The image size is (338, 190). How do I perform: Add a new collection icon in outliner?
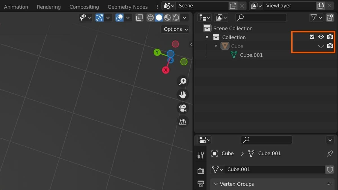[x=330, y=18]
